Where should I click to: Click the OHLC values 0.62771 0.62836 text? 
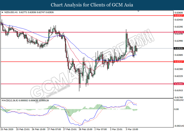pyautogui.click(x=28, y=12)
